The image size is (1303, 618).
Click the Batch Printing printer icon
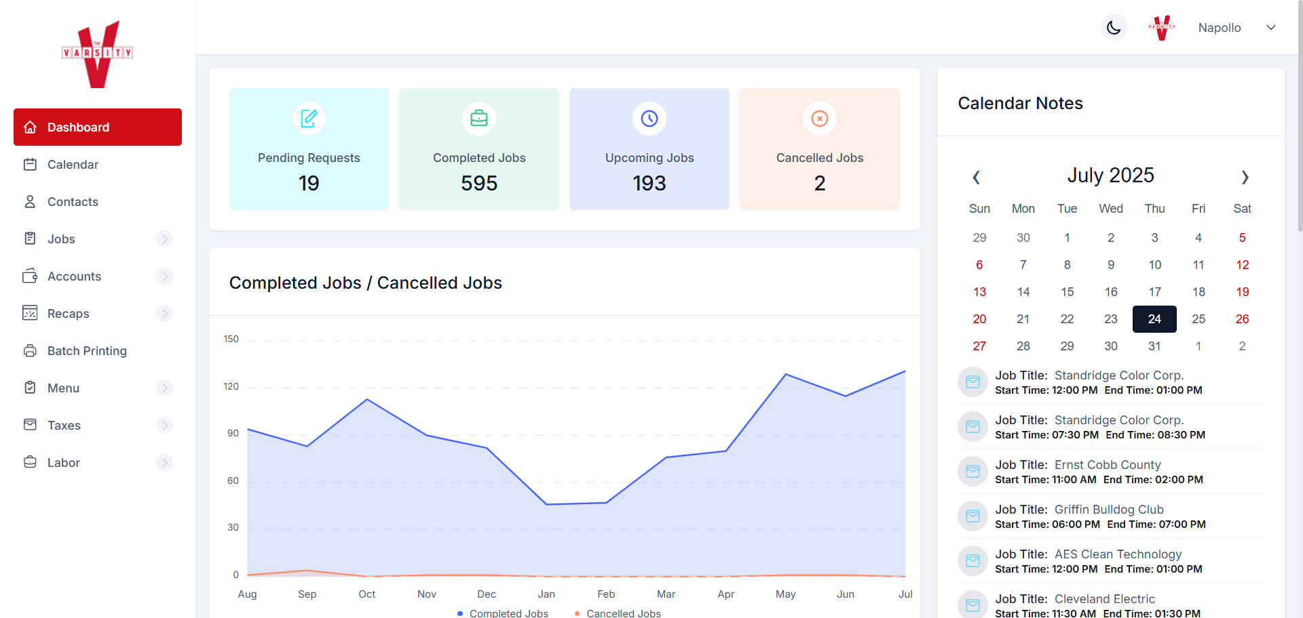point(30,351)
